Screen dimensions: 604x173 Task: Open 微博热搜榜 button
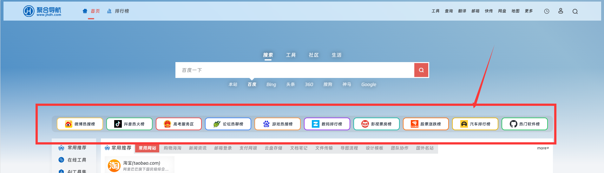click(80, 124)
